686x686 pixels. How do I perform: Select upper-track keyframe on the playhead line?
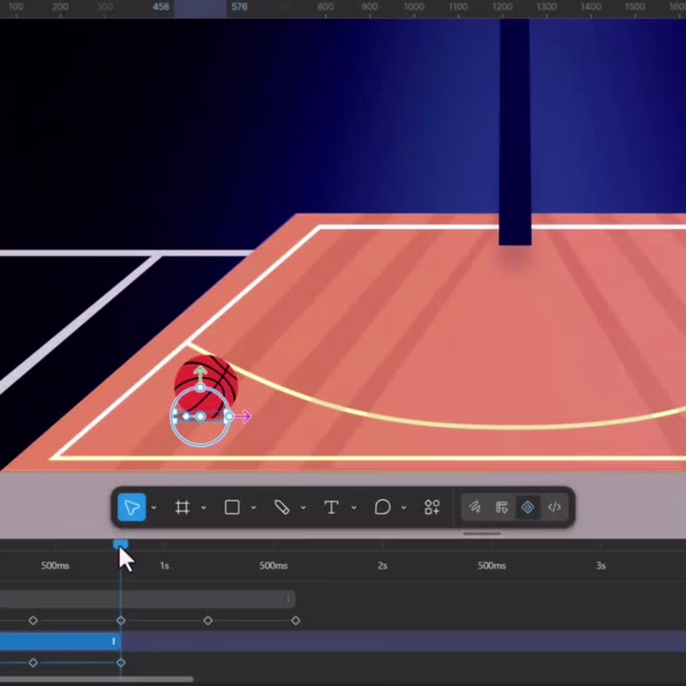pos(121,620)
